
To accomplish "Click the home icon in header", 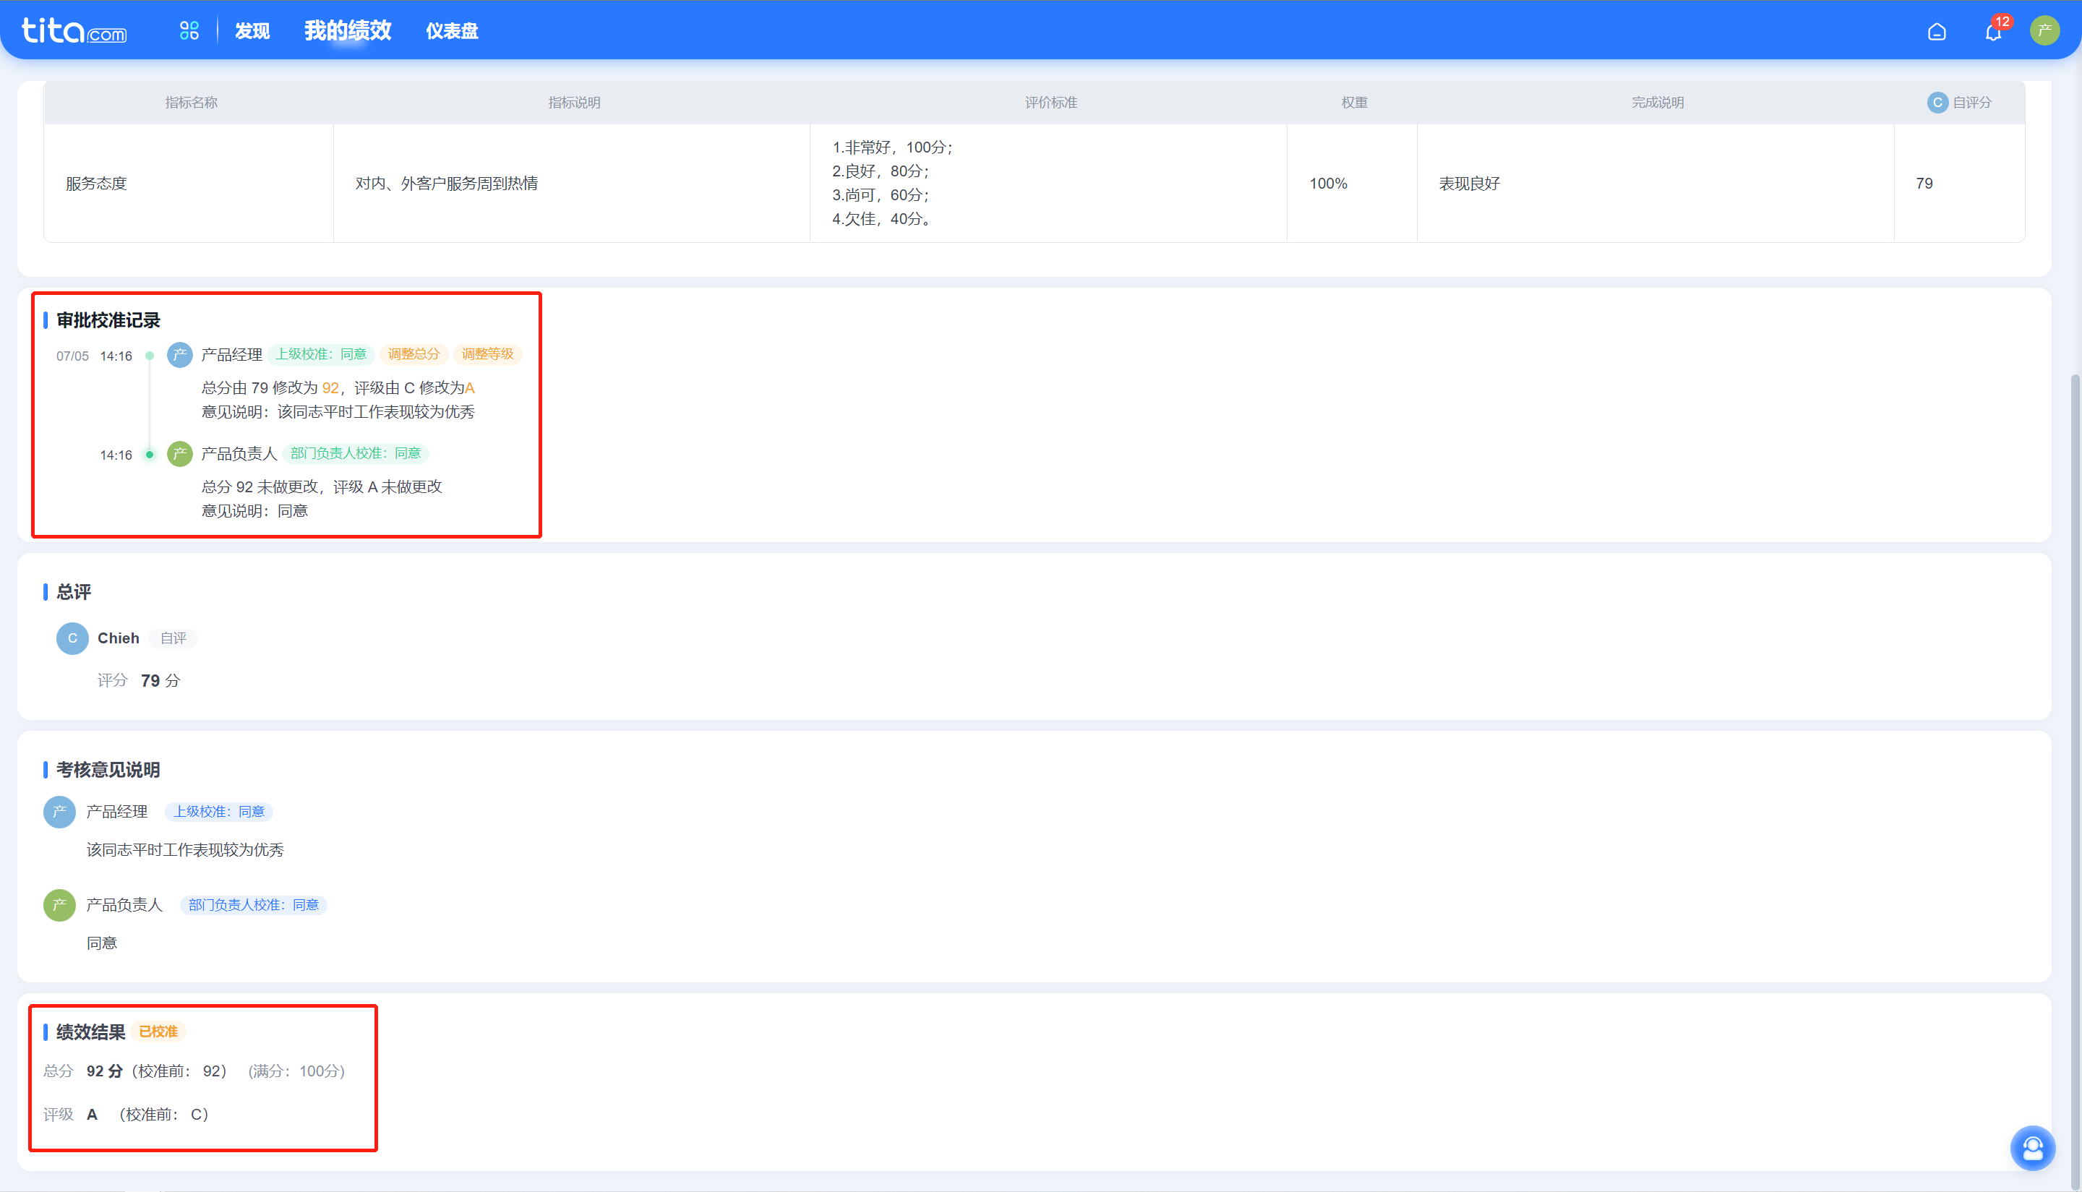I will (1936, 32).
